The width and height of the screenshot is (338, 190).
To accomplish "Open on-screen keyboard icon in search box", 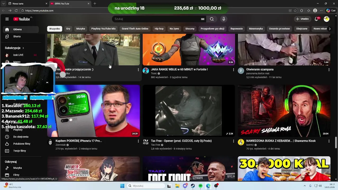I will [x=203, y=19].
